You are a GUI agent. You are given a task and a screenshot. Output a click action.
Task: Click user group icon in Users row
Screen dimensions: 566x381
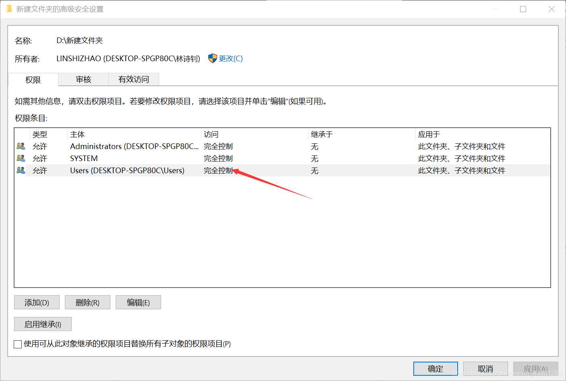tap(21, 170)
